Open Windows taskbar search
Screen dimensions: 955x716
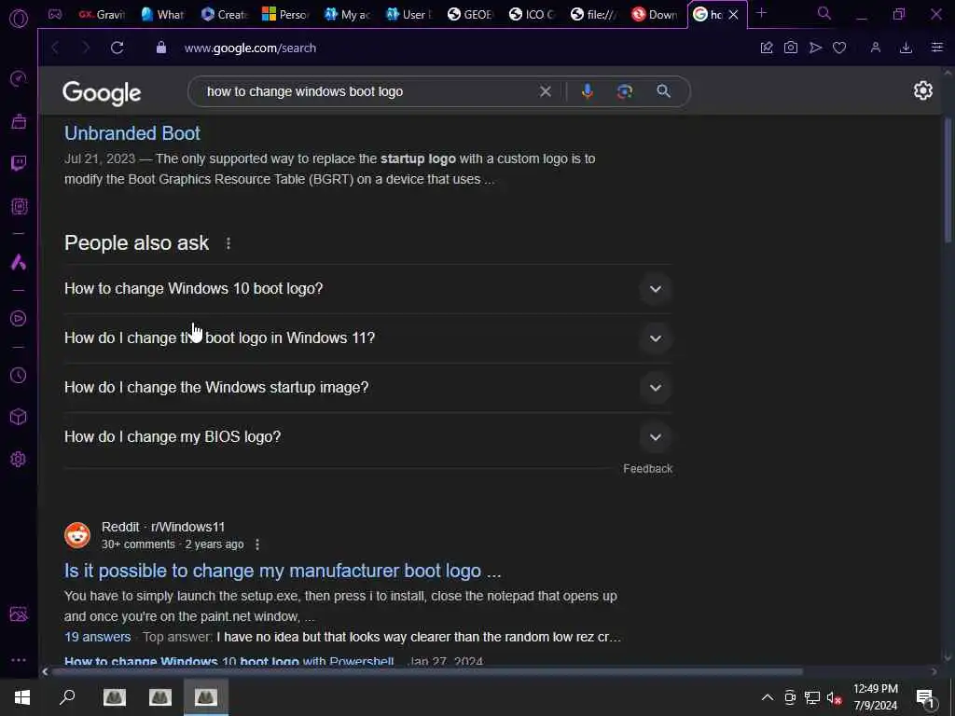point(67,697)
